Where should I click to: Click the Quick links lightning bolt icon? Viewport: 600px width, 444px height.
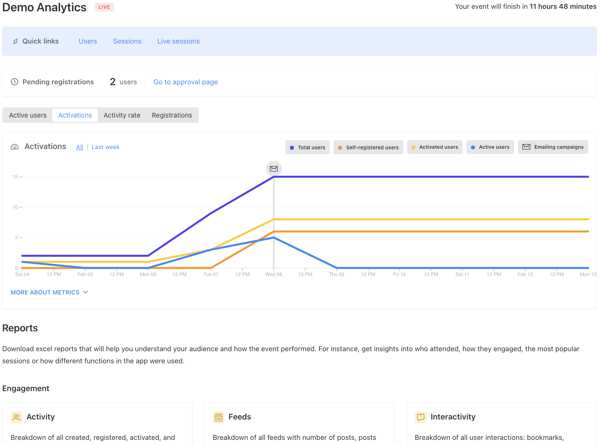coord(15,41)
